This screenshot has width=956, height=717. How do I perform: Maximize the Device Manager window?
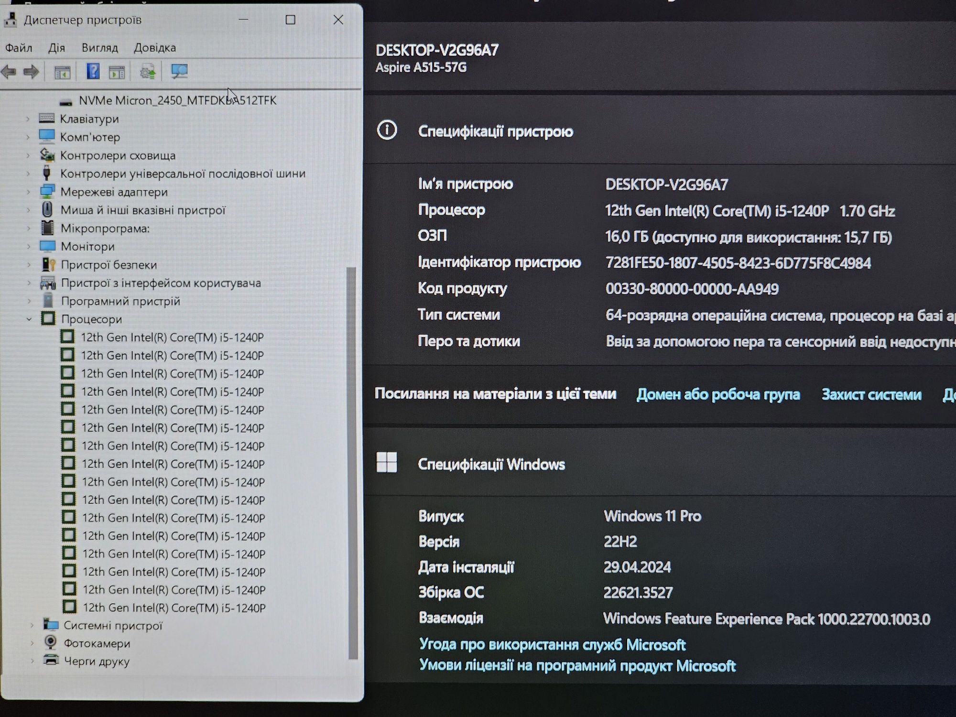290,20
